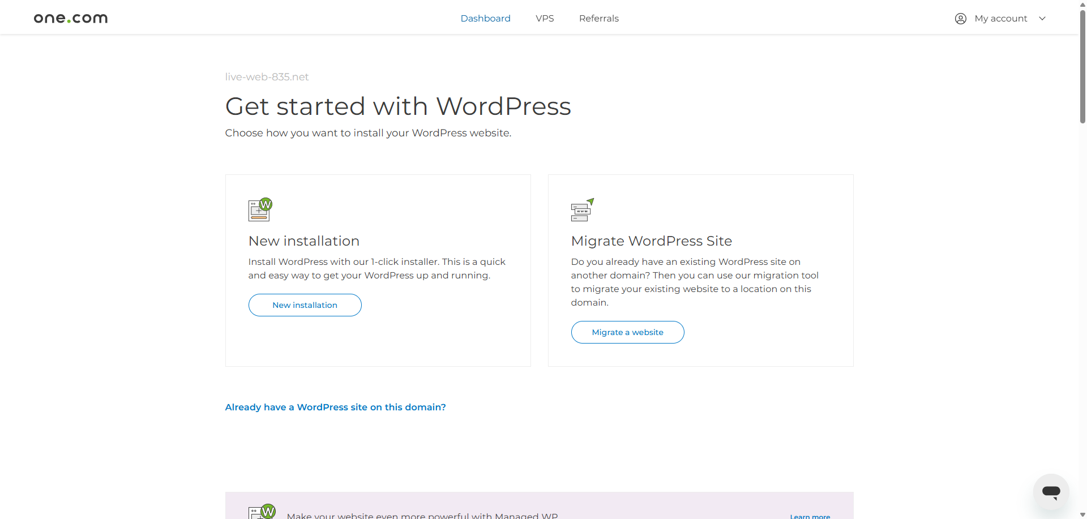Click the Learn more link in banner
This screenshot has height=519, width=1087.
coord(810,516)
